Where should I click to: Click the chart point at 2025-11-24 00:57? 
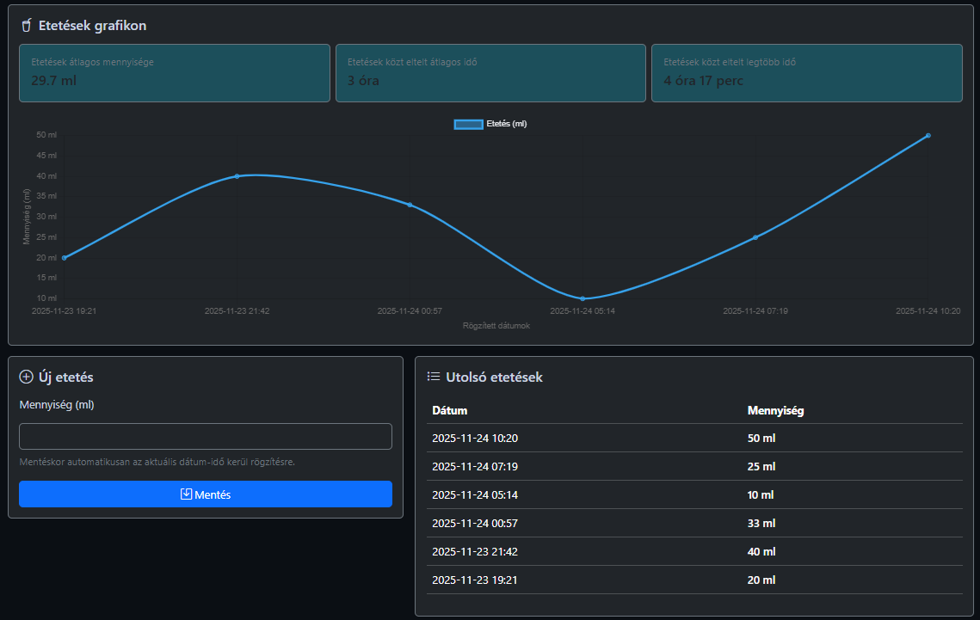[x=410, y=205]
